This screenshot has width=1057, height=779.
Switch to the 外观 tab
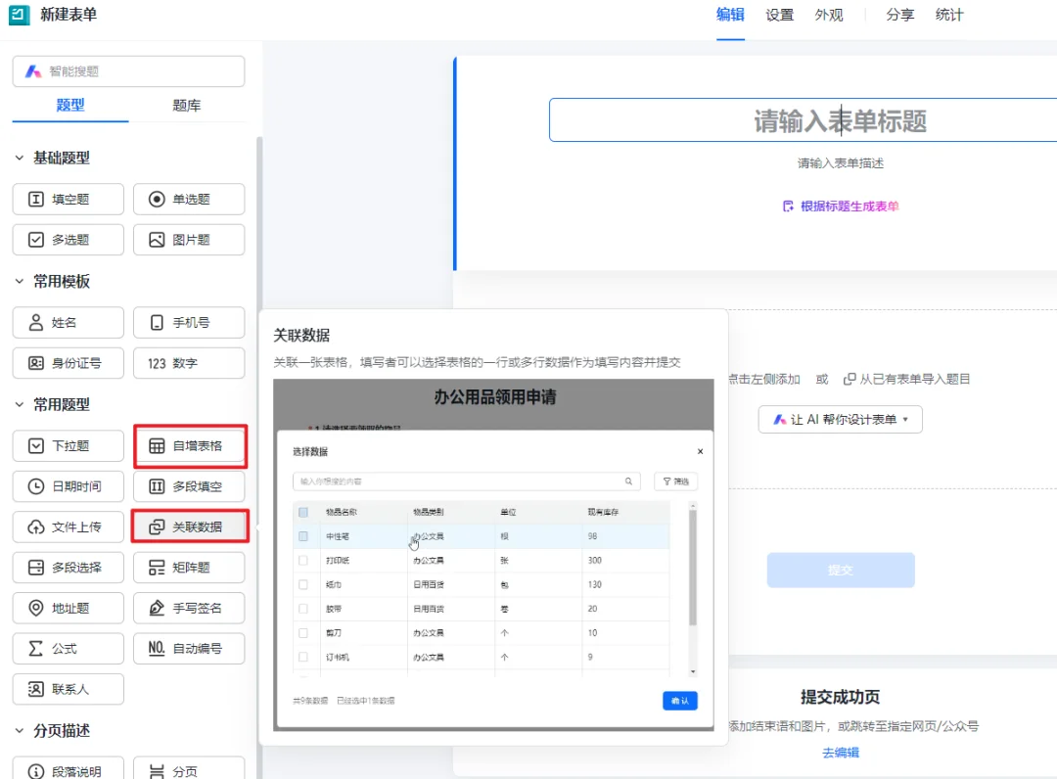click(x=829, y=15)
